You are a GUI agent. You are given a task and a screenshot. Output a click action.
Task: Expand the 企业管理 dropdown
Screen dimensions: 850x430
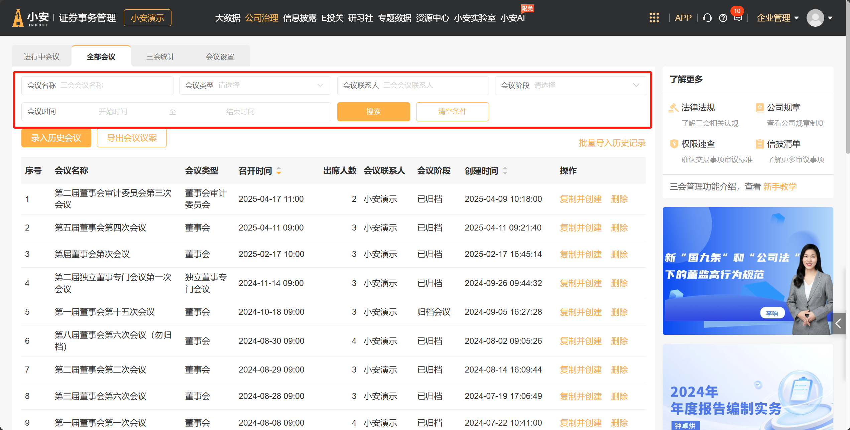777,18
